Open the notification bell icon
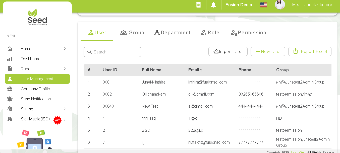The image size is (340, 153). (213, 5)
